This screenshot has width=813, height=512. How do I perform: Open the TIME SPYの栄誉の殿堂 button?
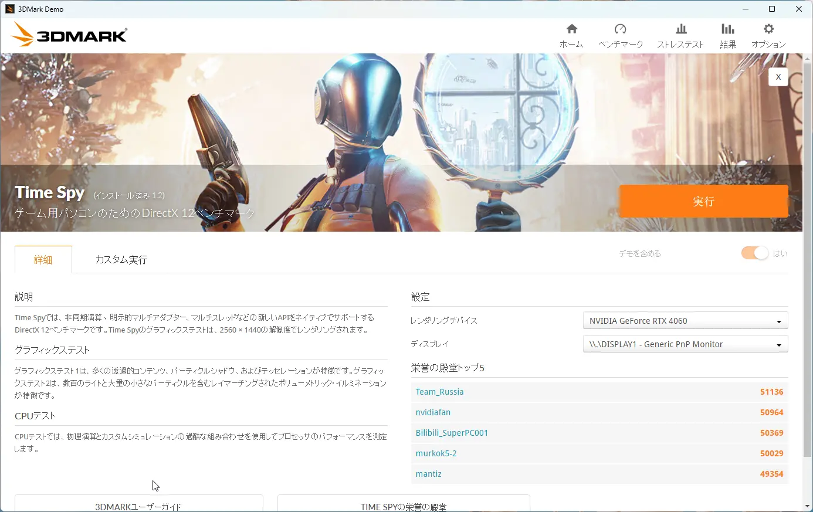point(404,504)
